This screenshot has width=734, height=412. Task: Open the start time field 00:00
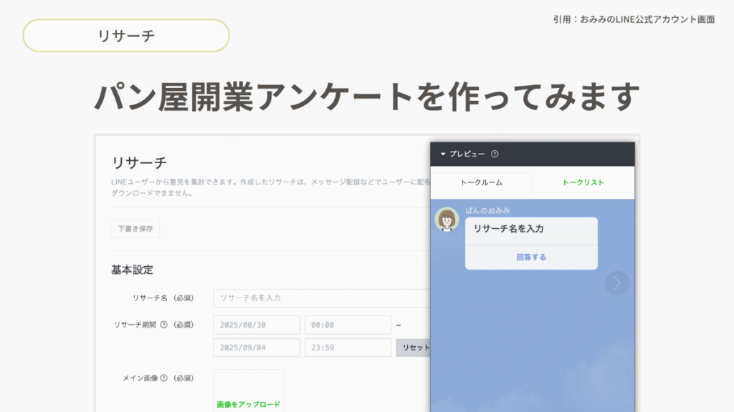(x=348, y=325)
